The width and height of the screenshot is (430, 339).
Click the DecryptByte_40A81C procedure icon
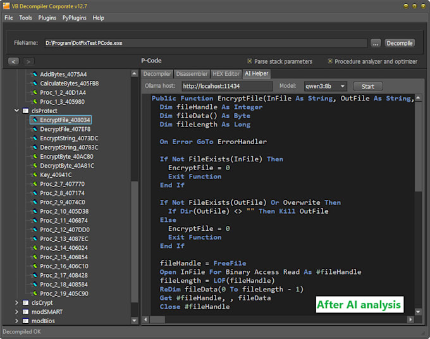[35, 166]
